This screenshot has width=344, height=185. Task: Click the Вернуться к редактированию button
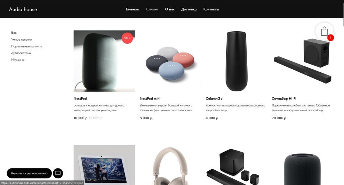(29, 173)
